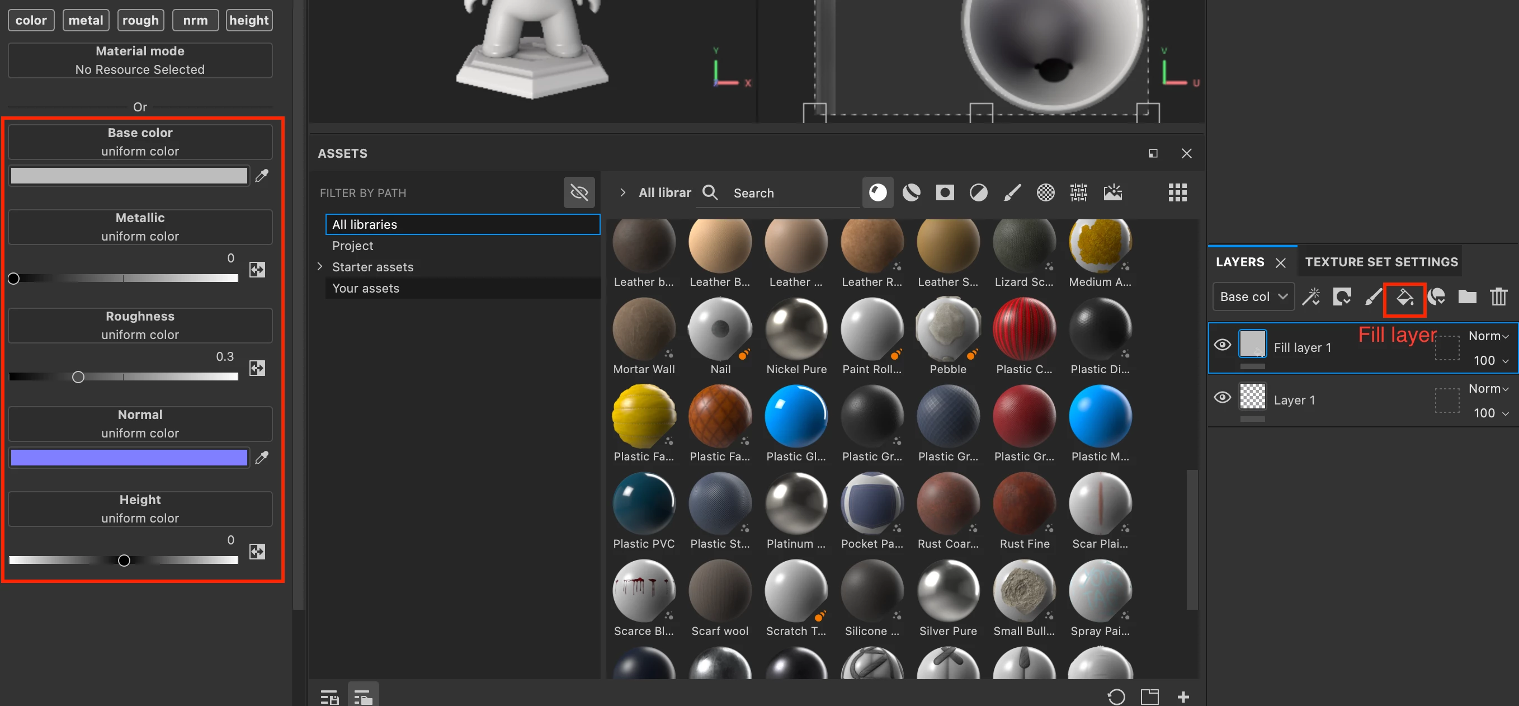Screen dimensions: 1519x706
Task: Switch assets grid view size icon
Action: point(1178,193)
